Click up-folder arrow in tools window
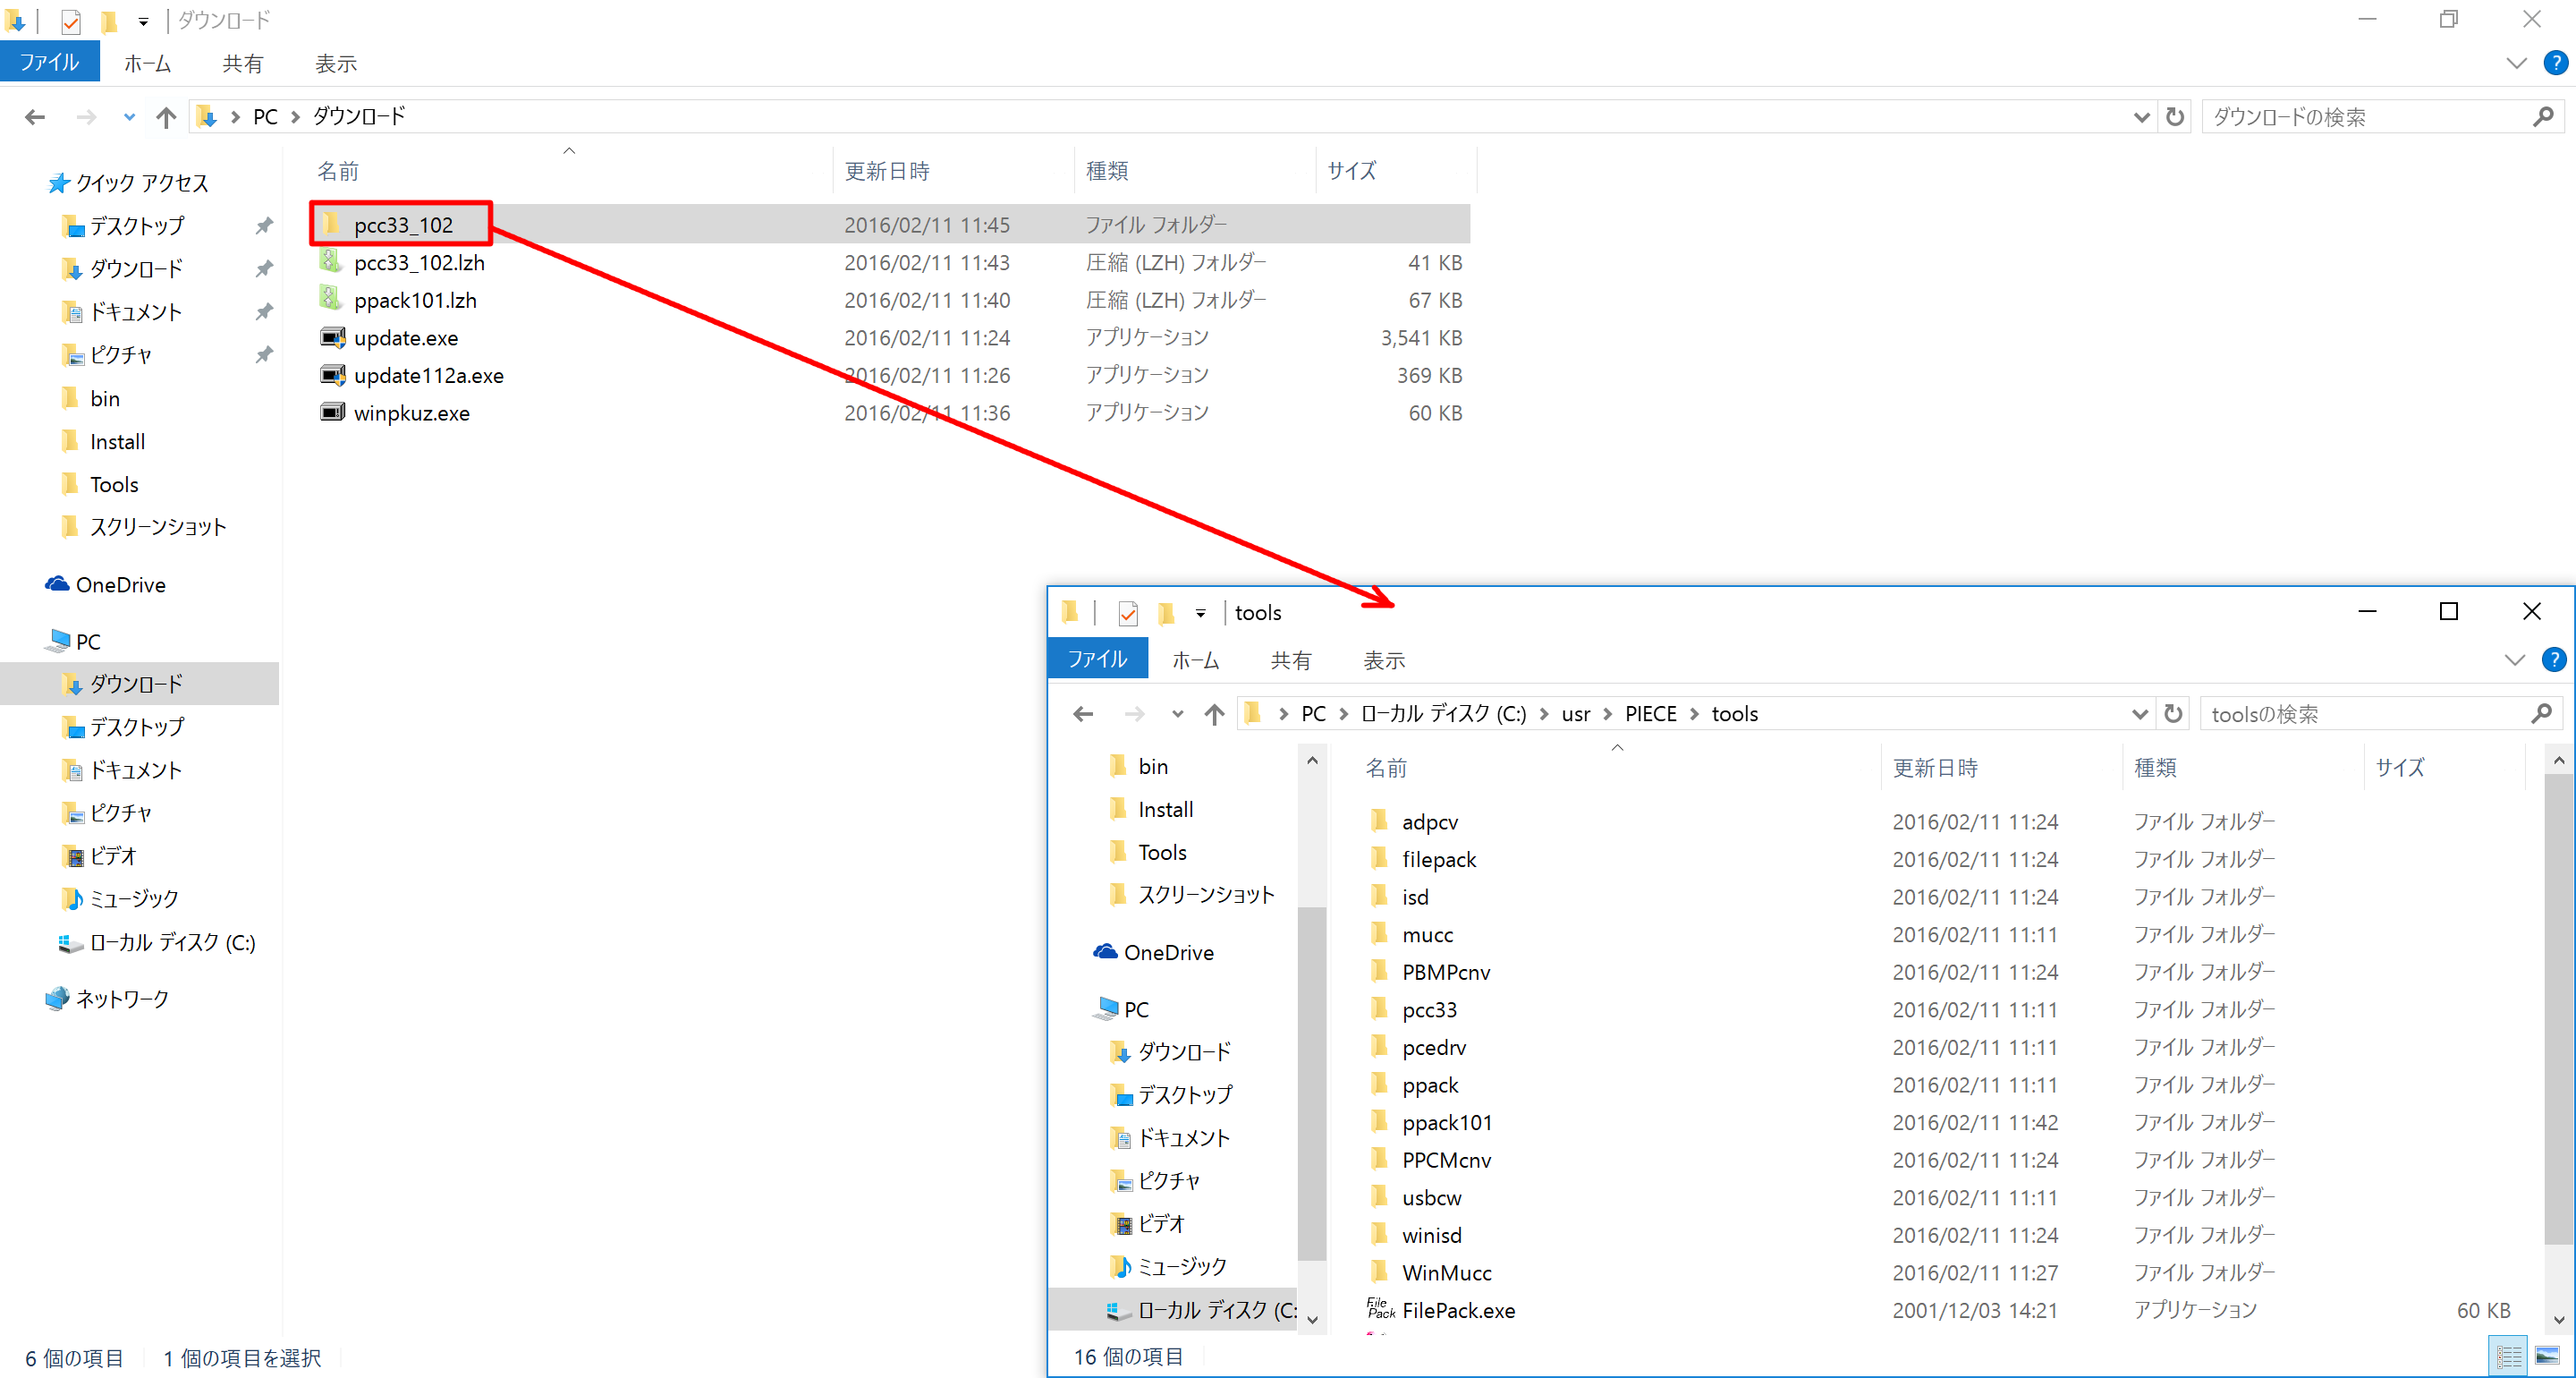The width and height of the screenshot is (2576, 1378). coord(1214,713)
